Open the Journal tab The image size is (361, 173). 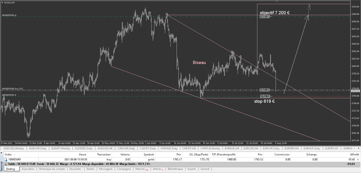pos(205,169)
